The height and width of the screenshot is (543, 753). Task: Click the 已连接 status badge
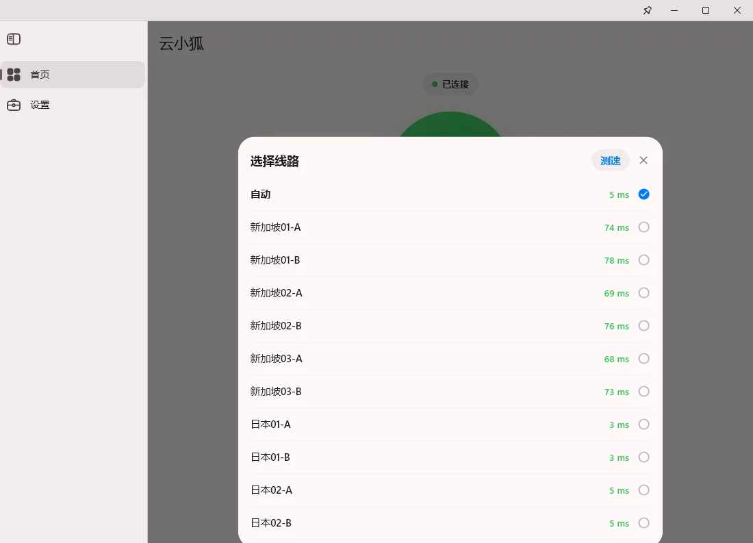coord(450,84)
